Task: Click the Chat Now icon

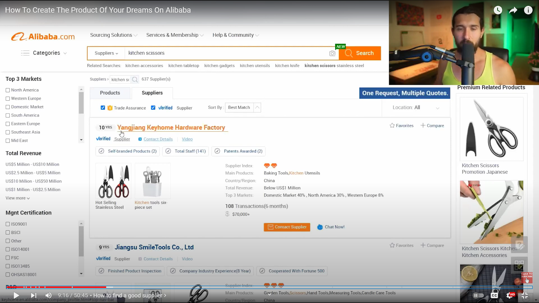Action: tap(320, 227)
